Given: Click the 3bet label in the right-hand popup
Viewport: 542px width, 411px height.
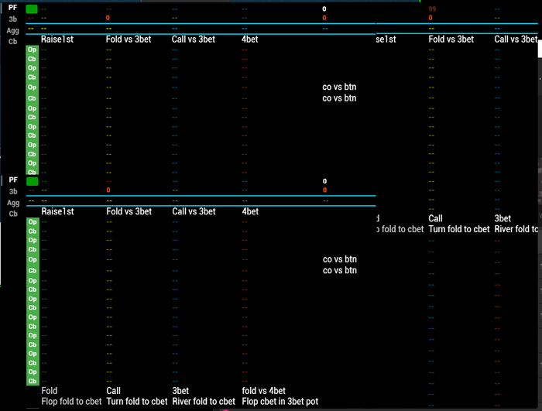Looking at the screenshot, I should pos(503,218).
